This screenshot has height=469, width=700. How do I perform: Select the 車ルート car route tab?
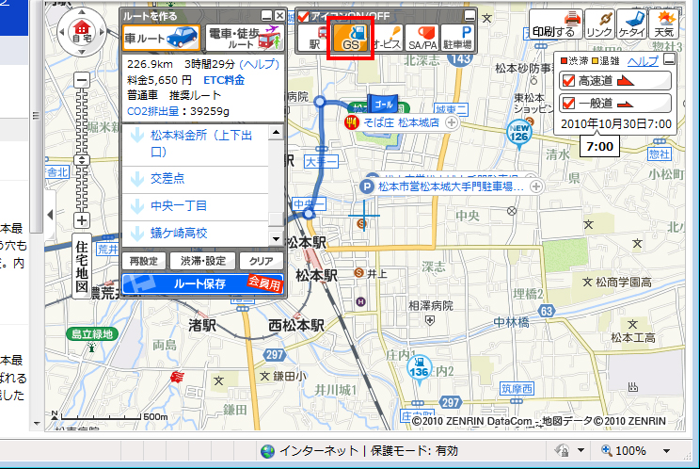[161, 37]
